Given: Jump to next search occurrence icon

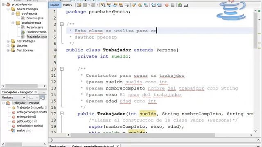Looking at the screenshot, I should point(115,5).
